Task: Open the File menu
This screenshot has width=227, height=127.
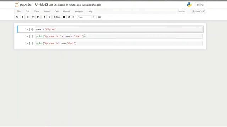Action: click(x=19, y=11)
